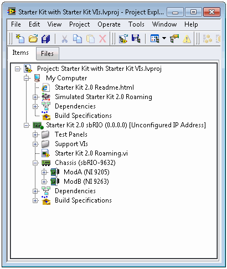Click the Paste clipboard icon
227x269 pixels.
pos(90,39)
